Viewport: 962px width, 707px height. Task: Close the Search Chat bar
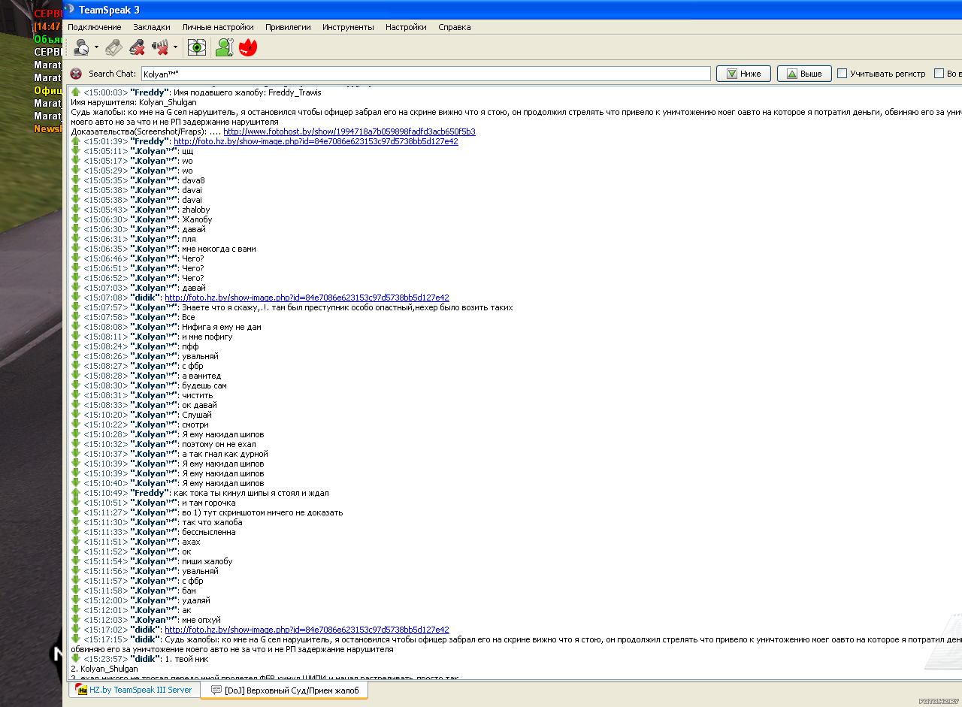pyautogui.click(x=76, y=74)
